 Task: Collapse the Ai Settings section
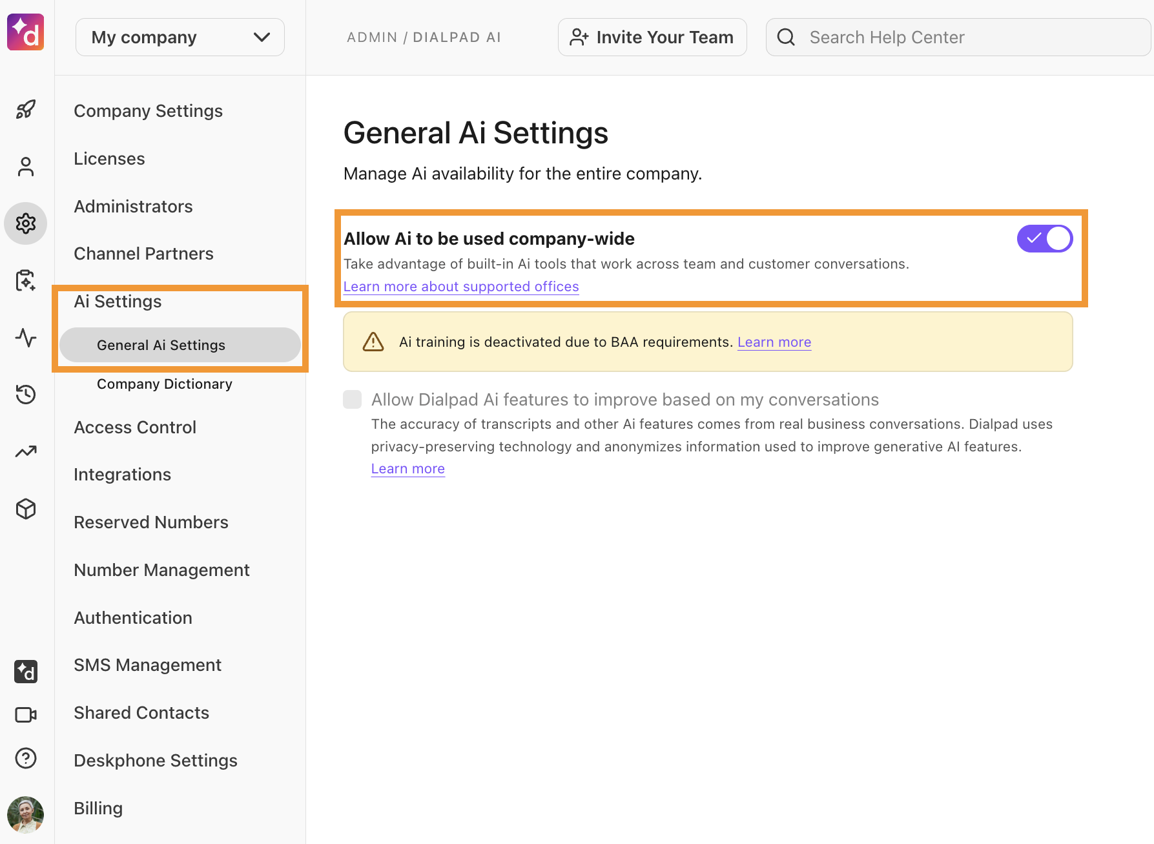118,302
